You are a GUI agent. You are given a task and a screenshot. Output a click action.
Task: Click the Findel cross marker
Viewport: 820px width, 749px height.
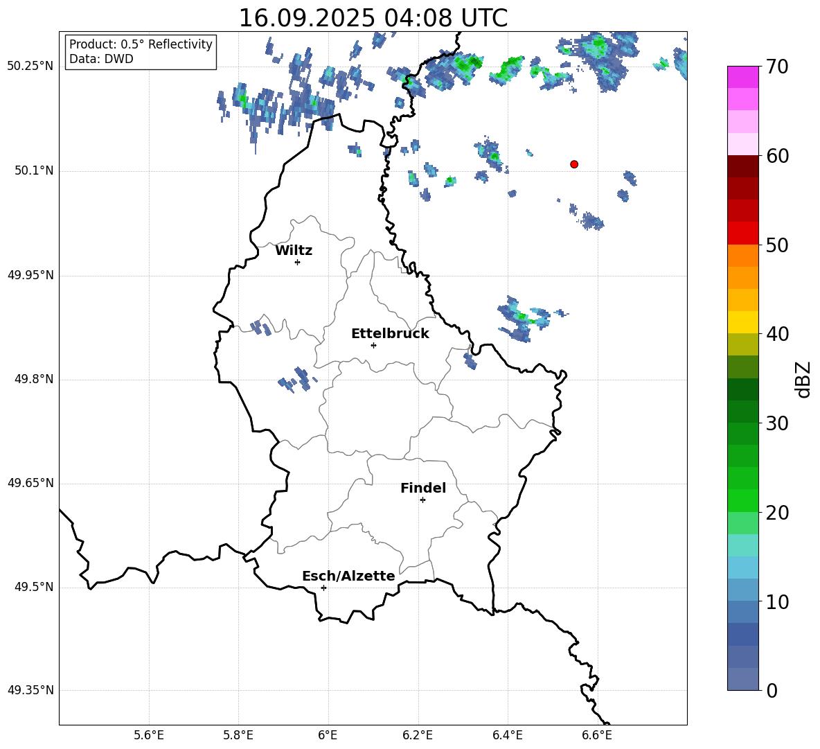[x=422, y=500]
